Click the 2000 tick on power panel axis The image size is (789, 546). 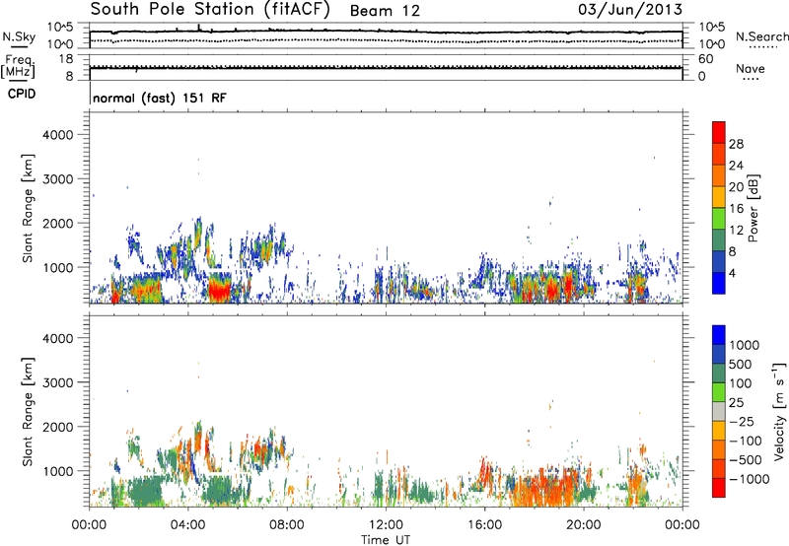click(x=58, y=223)
